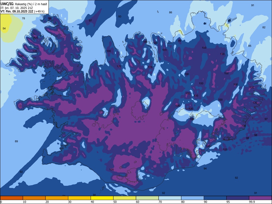Click the legend tick label '90'

click(x=206, y=202)
